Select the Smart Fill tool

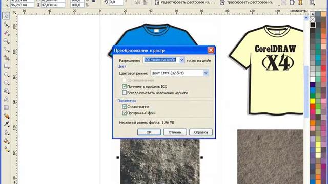click(x=6, y=58)
